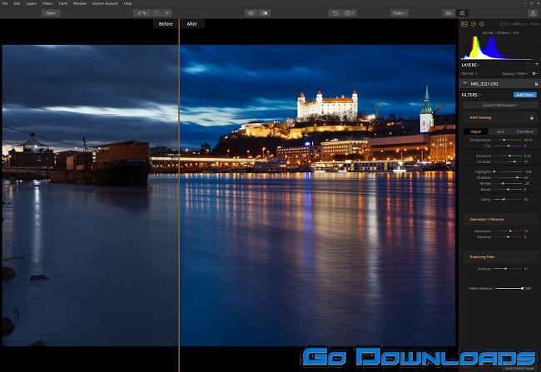
Task: Click the zoom out minus button
Action: (156, 13)
